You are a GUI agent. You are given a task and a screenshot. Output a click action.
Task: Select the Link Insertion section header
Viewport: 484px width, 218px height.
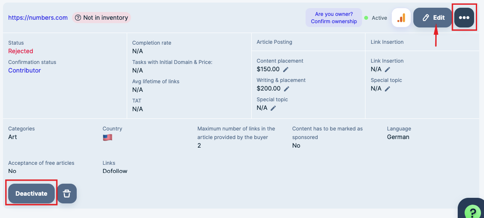click(x=387, y=42)
